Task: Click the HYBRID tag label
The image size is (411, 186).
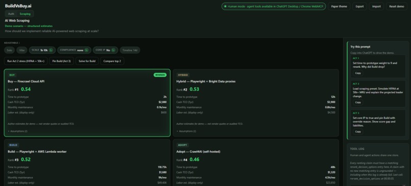Action: click(183, 75)
